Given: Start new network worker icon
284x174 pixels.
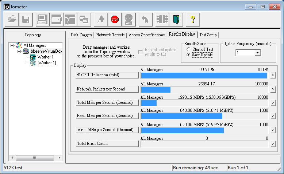Looking at the screenshot, I should (x=70, y=19).
